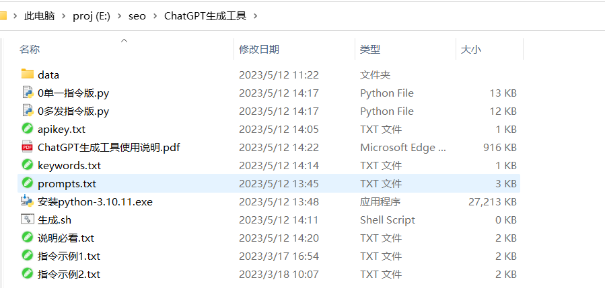Expand the chevron after 此电脑 in breadcrumb

[x=64, y=16]
